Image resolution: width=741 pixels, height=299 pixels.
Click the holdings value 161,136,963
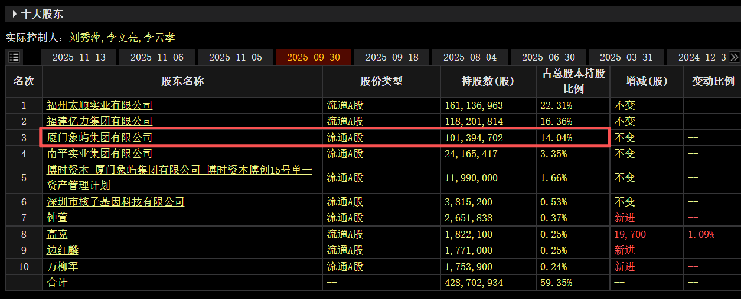pos(474,105)
